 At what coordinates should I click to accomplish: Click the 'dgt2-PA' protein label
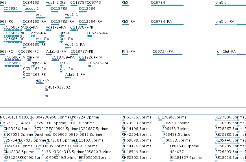39,63
